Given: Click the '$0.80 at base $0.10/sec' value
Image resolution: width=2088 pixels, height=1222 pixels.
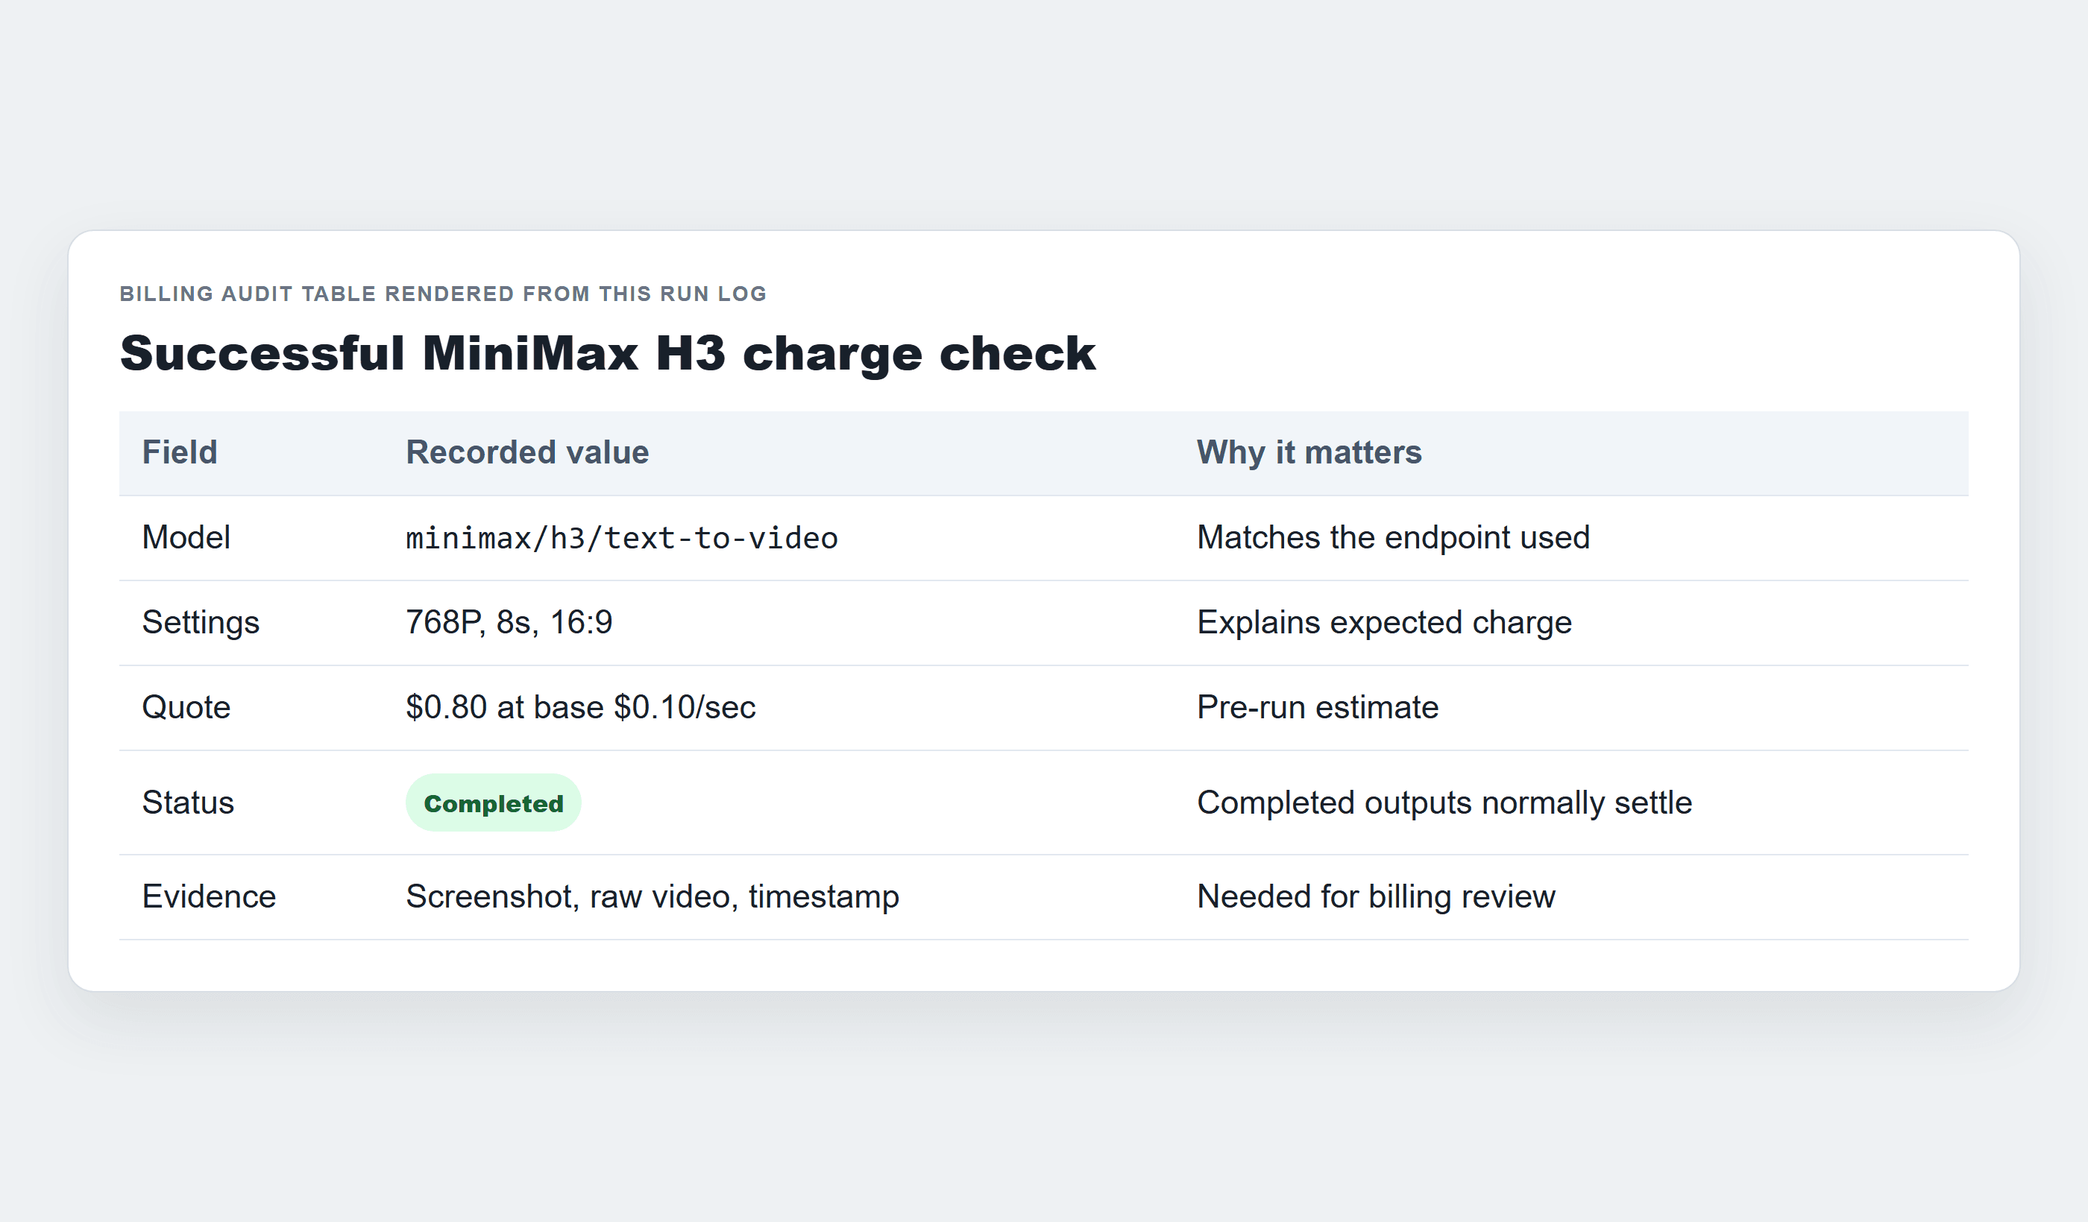Looking at the screenshot, I should click(581, 708).
